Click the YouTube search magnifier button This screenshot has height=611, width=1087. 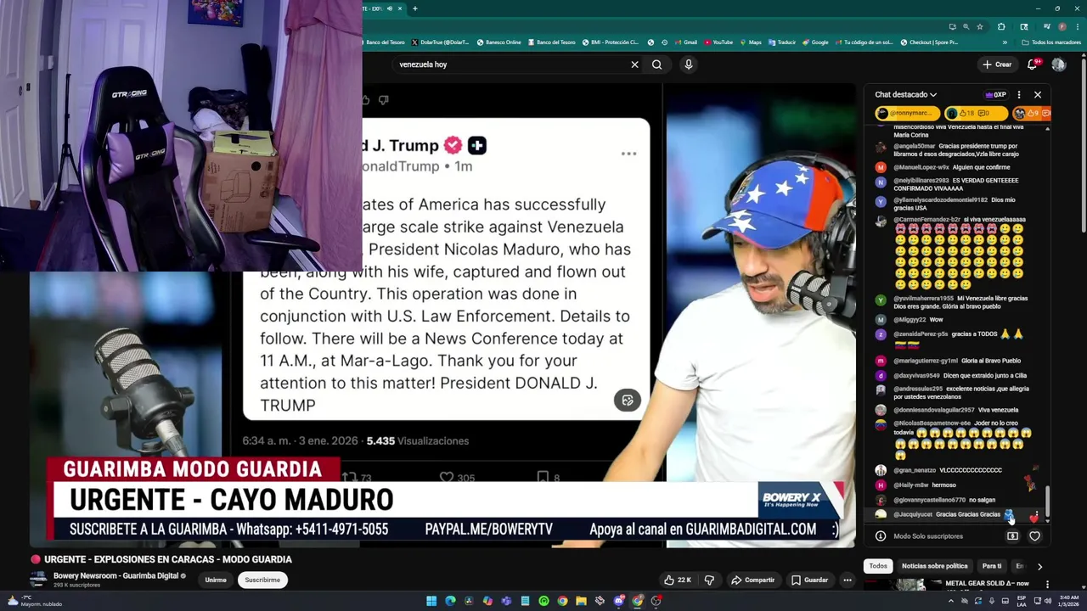click(x=656, y=64)
